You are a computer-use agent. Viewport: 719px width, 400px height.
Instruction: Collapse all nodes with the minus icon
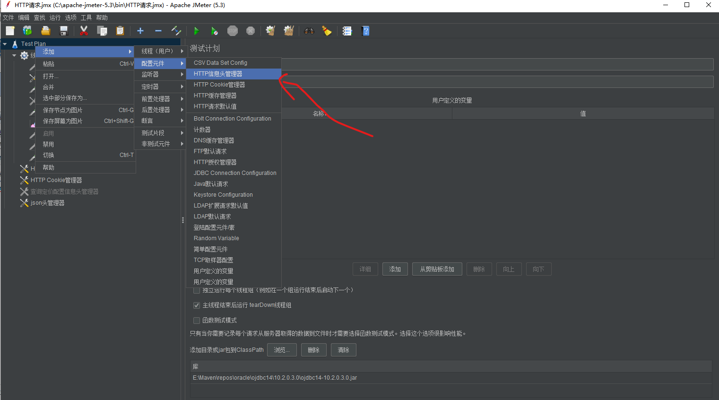point(158,31)
